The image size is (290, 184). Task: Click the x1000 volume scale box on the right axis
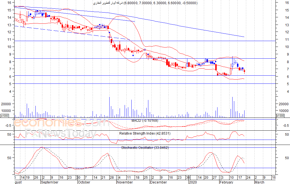point(280,116)
